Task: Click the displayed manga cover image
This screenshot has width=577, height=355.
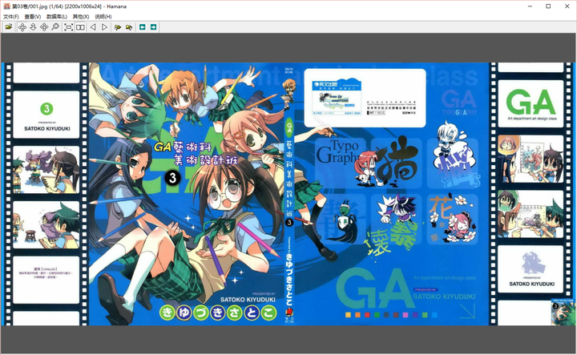Action: [288, 194]
